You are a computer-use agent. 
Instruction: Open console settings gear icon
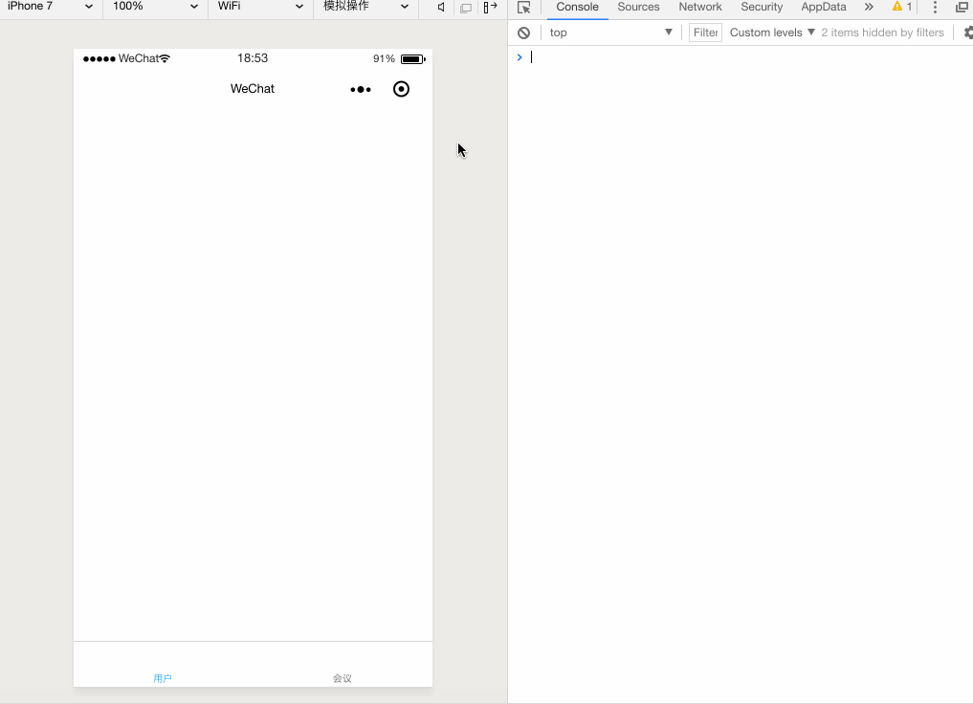tap(968, 33)
